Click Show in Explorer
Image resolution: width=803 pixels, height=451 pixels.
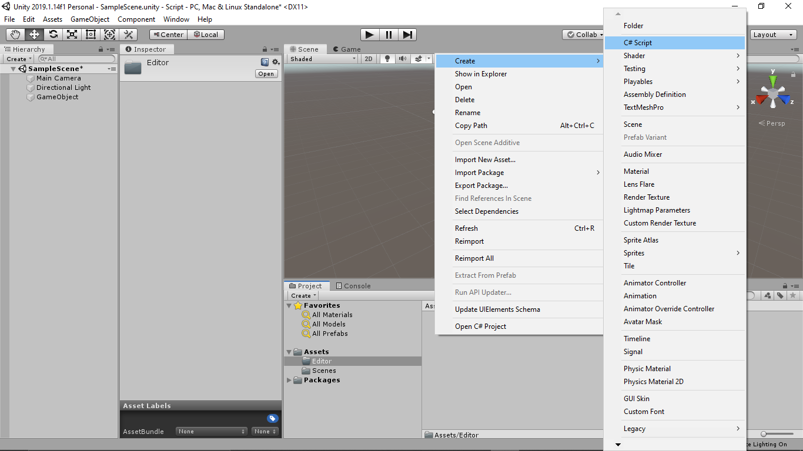(520, 74)
